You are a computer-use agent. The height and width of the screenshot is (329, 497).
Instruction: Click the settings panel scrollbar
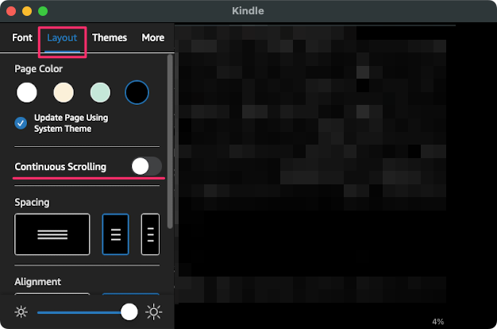pyautogui.click(x=170, y=141)
